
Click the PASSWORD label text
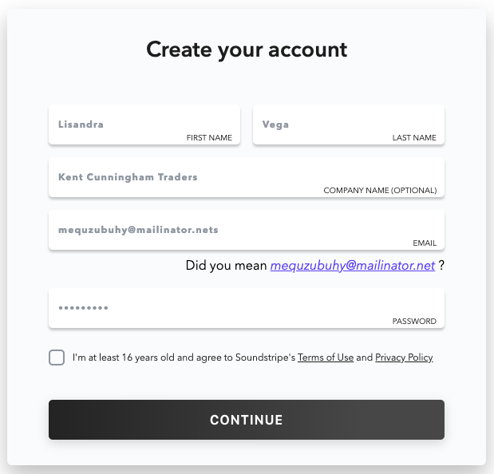414,322
